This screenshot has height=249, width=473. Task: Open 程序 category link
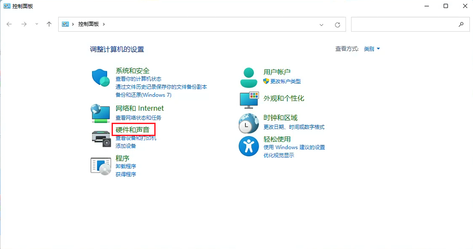pyautogui.click(x=123, y=158)
